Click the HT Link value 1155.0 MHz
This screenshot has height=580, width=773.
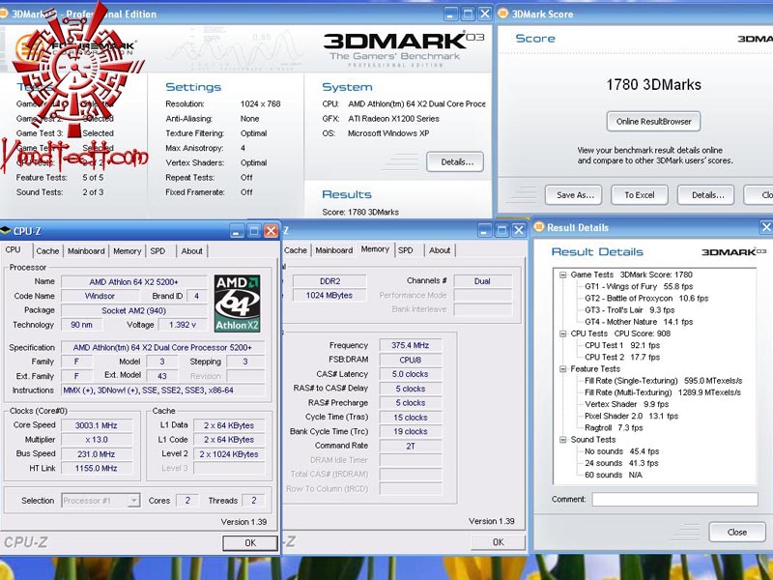coord(97,469)
